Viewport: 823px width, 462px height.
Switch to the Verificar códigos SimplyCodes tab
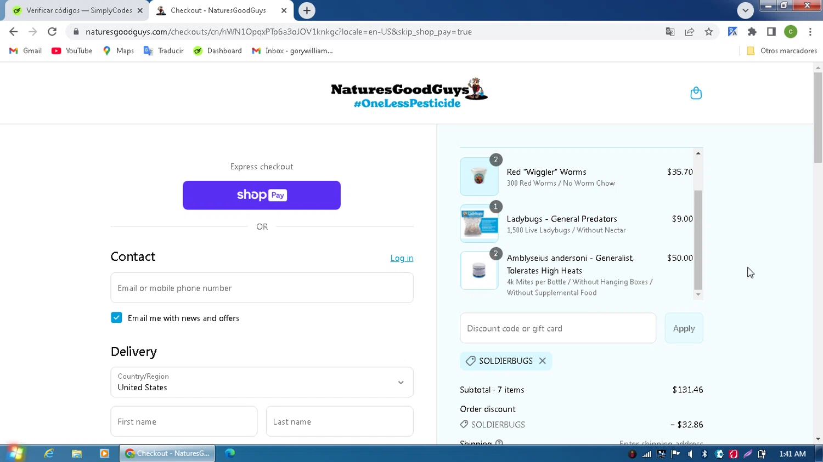[77, 10]
